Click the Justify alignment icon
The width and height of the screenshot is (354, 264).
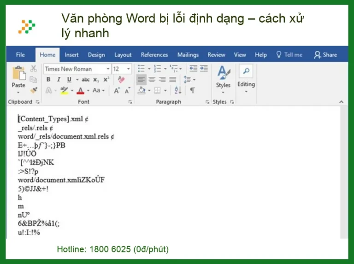pyautogui.click(x=173, y=79)
